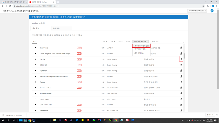This screenshot has height=123, width=219.
Task: Reload the YouTube audio library page
Action: click(x=10, y=6)
